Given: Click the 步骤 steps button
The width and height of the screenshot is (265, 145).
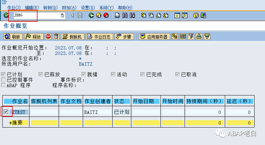Looking at the screenshot, I should (124, 37).
